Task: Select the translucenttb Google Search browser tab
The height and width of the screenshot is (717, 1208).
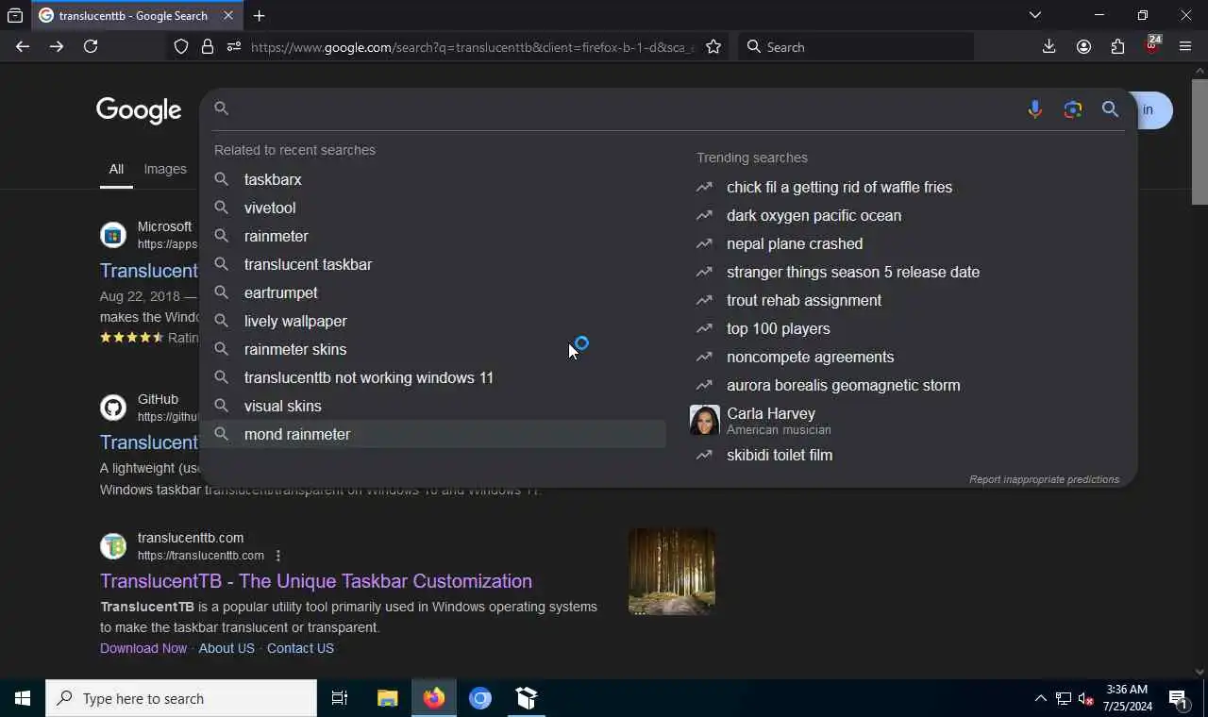Action: click(137, 15)
